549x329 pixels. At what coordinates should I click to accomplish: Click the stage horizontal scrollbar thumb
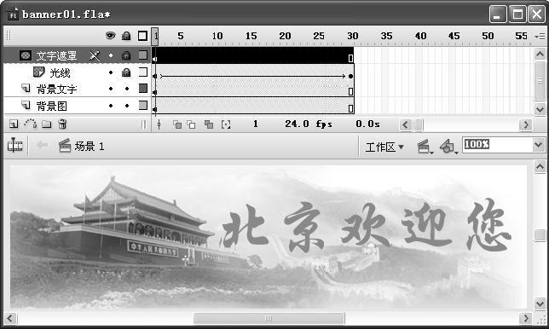click(269, 319)
